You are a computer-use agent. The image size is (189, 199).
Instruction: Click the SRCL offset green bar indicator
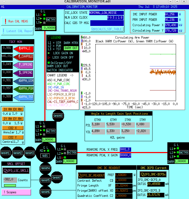[10, 185]
